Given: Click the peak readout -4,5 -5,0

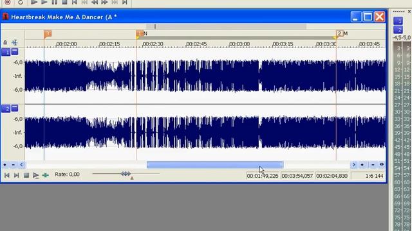Looking at the screenshot, I should point(402,38).
